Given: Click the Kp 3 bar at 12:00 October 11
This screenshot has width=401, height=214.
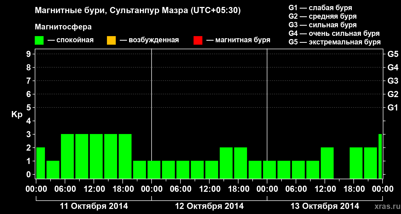Looking at the screenshot, I should (x=96, y=156).
